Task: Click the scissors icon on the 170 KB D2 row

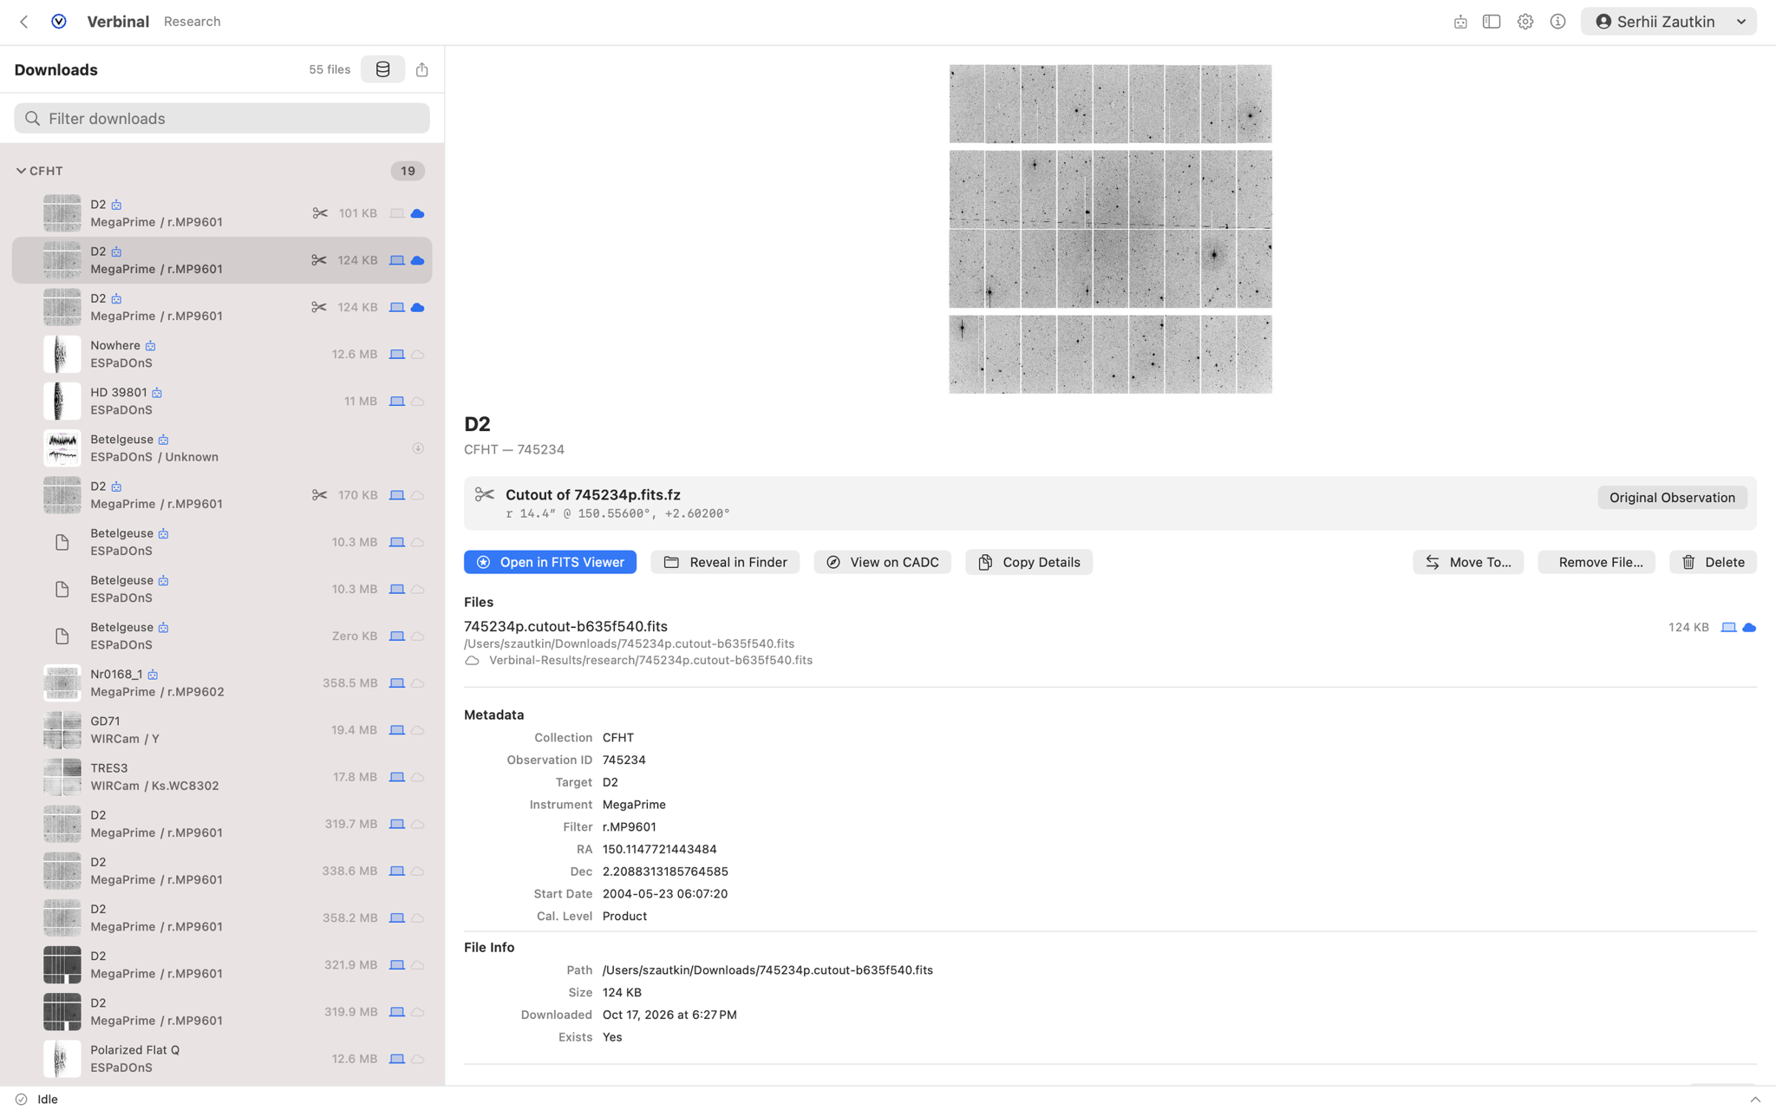Action: [319, 495]
